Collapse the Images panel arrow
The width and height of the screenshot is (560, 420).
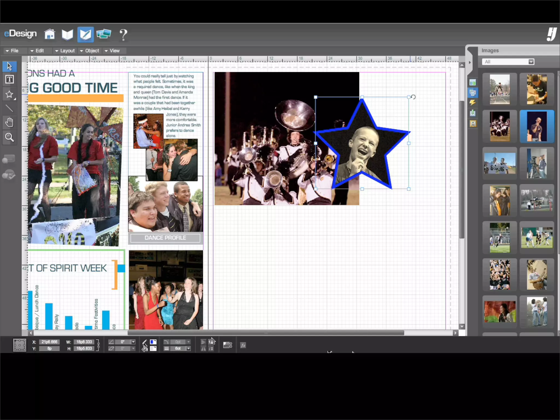470,62
